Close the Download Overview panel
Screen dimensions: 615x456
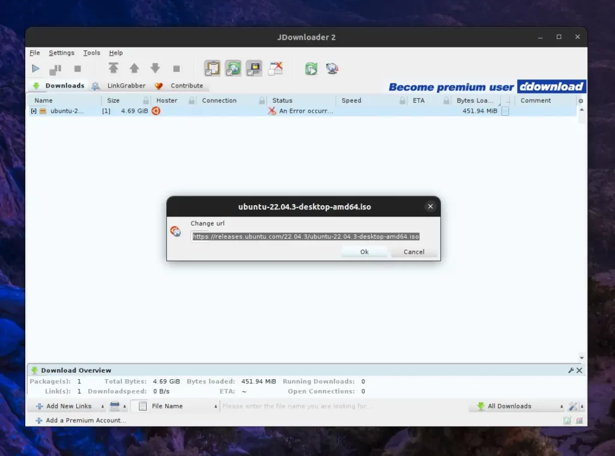pos(580,370)
